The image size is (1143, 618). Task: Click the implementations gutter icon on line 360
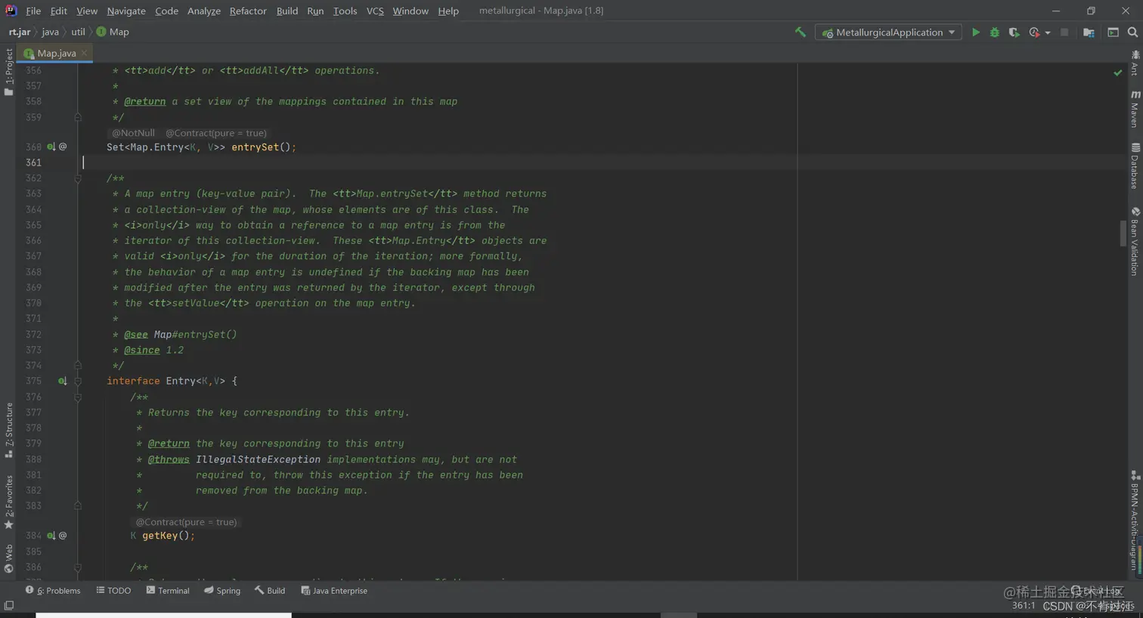coord(51,147)
